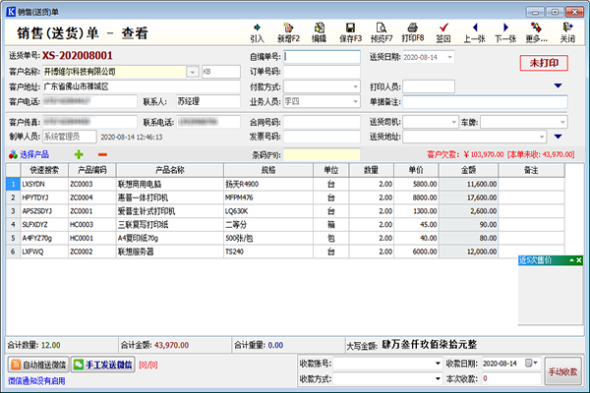Click the 引入 import toolbar icon
Viewport: 590px width, 393px height.
pyautogui.click(x=257, y=32)
